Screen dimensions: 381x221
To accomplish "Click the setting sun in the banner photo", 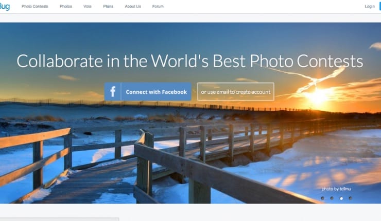I will [317, 96].
